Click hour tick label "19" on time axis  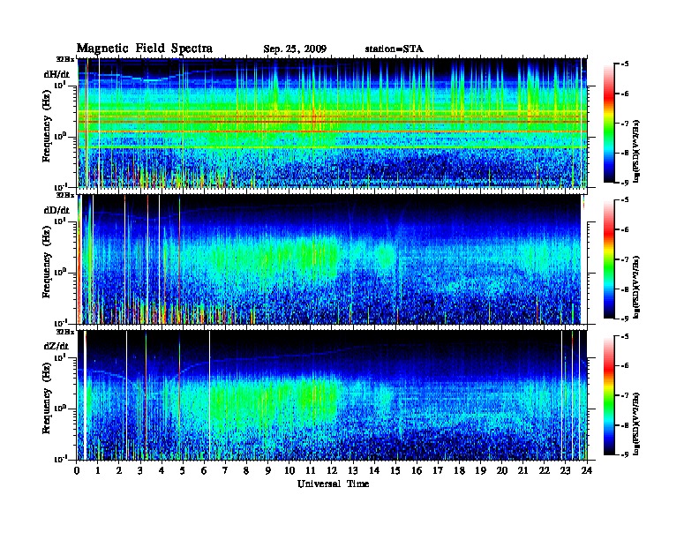[480, 470]
